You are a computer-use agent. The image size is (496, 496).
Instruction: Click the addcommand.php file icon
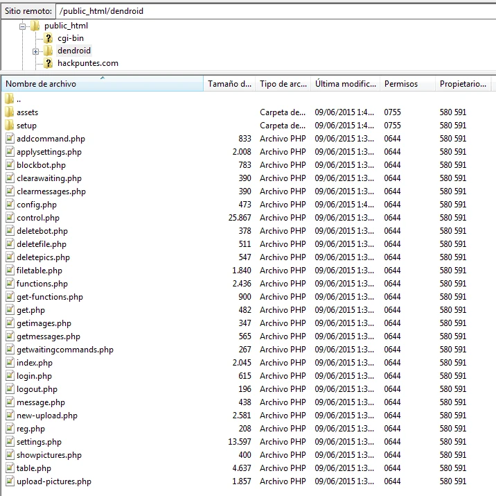click(10, 139)
